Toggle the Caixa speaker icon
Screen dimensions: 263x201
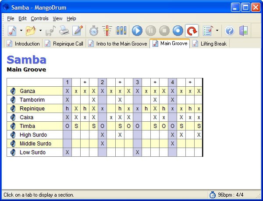click(13, 117)
